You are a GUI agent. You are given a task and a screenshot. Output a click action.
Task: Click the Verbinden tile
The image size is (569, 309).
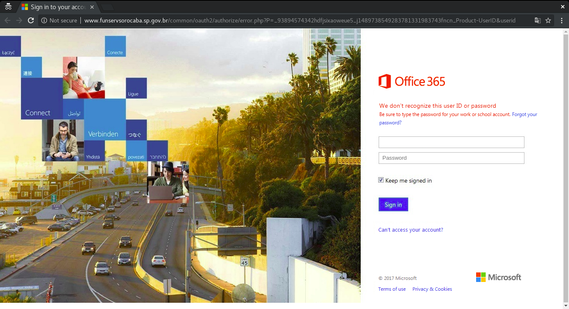105,119
